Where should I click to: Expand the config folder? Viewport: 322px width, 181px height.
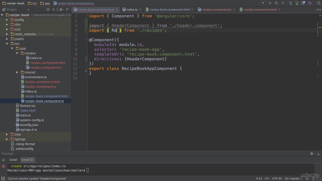tap(7, 20)
